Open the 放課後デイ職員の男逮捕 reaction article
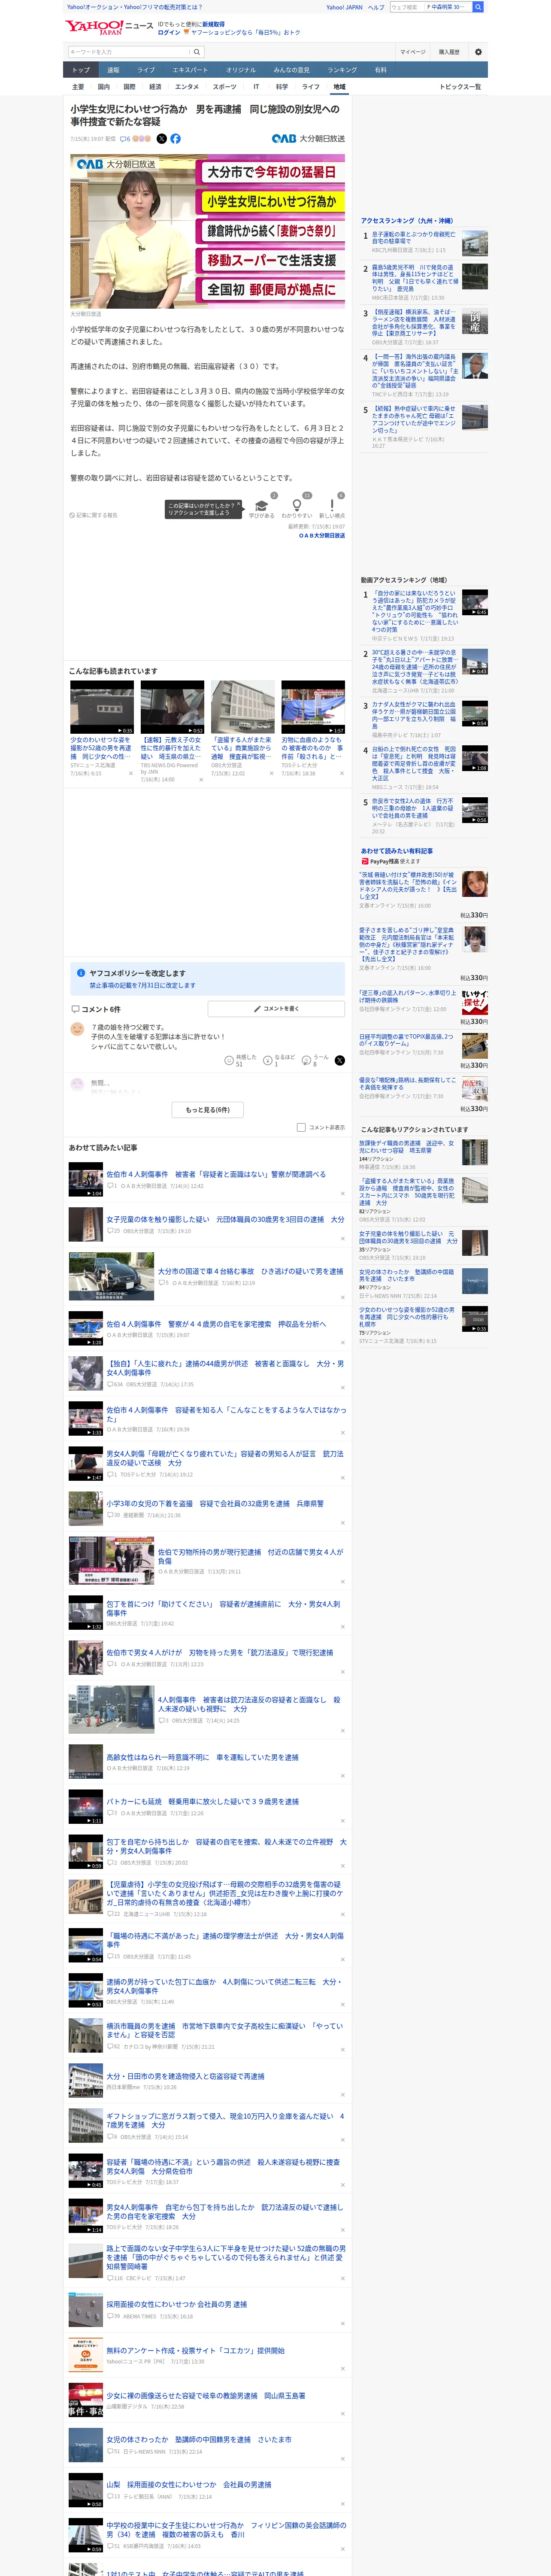Image resolution: width=551 pixels, height=2576 pixels. [407, 1147]
